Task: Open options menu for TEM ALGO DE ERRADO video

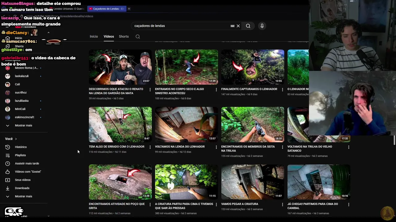Action: click(150, 147)
